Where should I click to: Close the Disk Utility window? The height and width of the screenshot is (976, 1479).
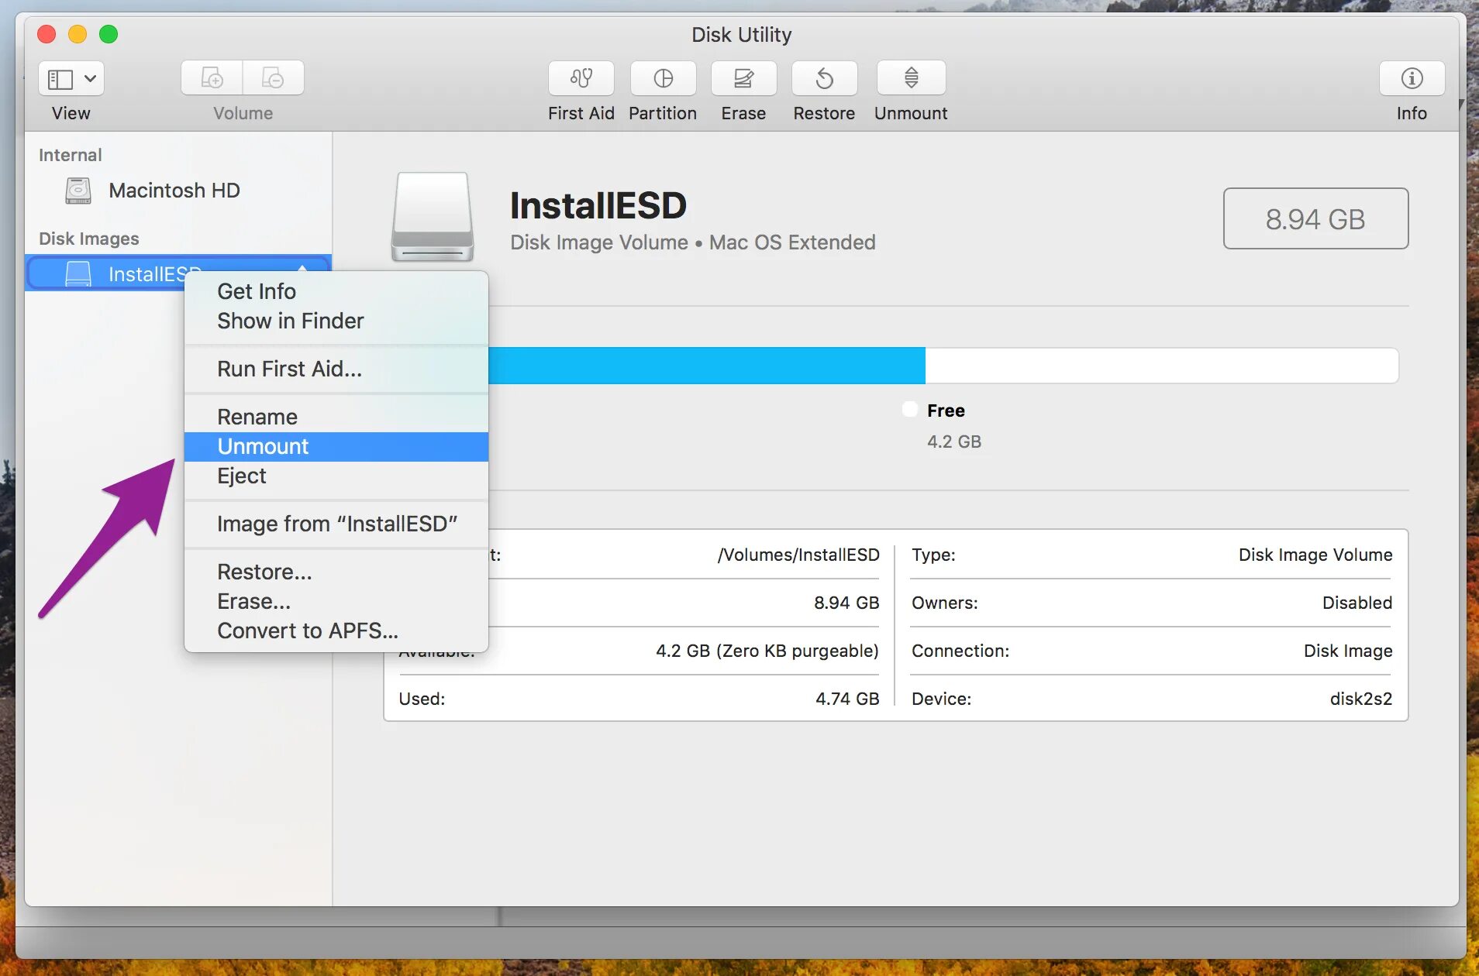47,34
